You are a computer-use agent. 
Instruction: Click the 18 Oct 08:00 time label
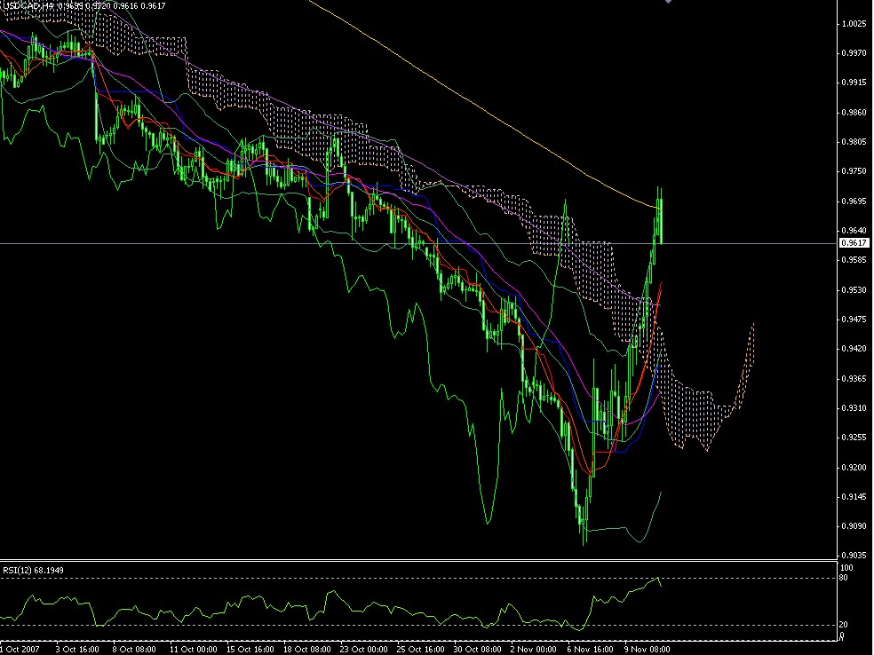[307, 650]
